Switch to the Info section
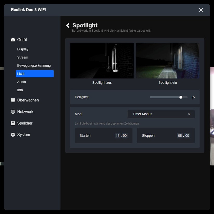The image size is (214, 214). [20, 90]
